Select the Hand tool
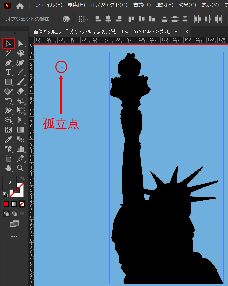The height and width of the screenshot is (286, 228). pyautogui.click(x=8, y=168)
